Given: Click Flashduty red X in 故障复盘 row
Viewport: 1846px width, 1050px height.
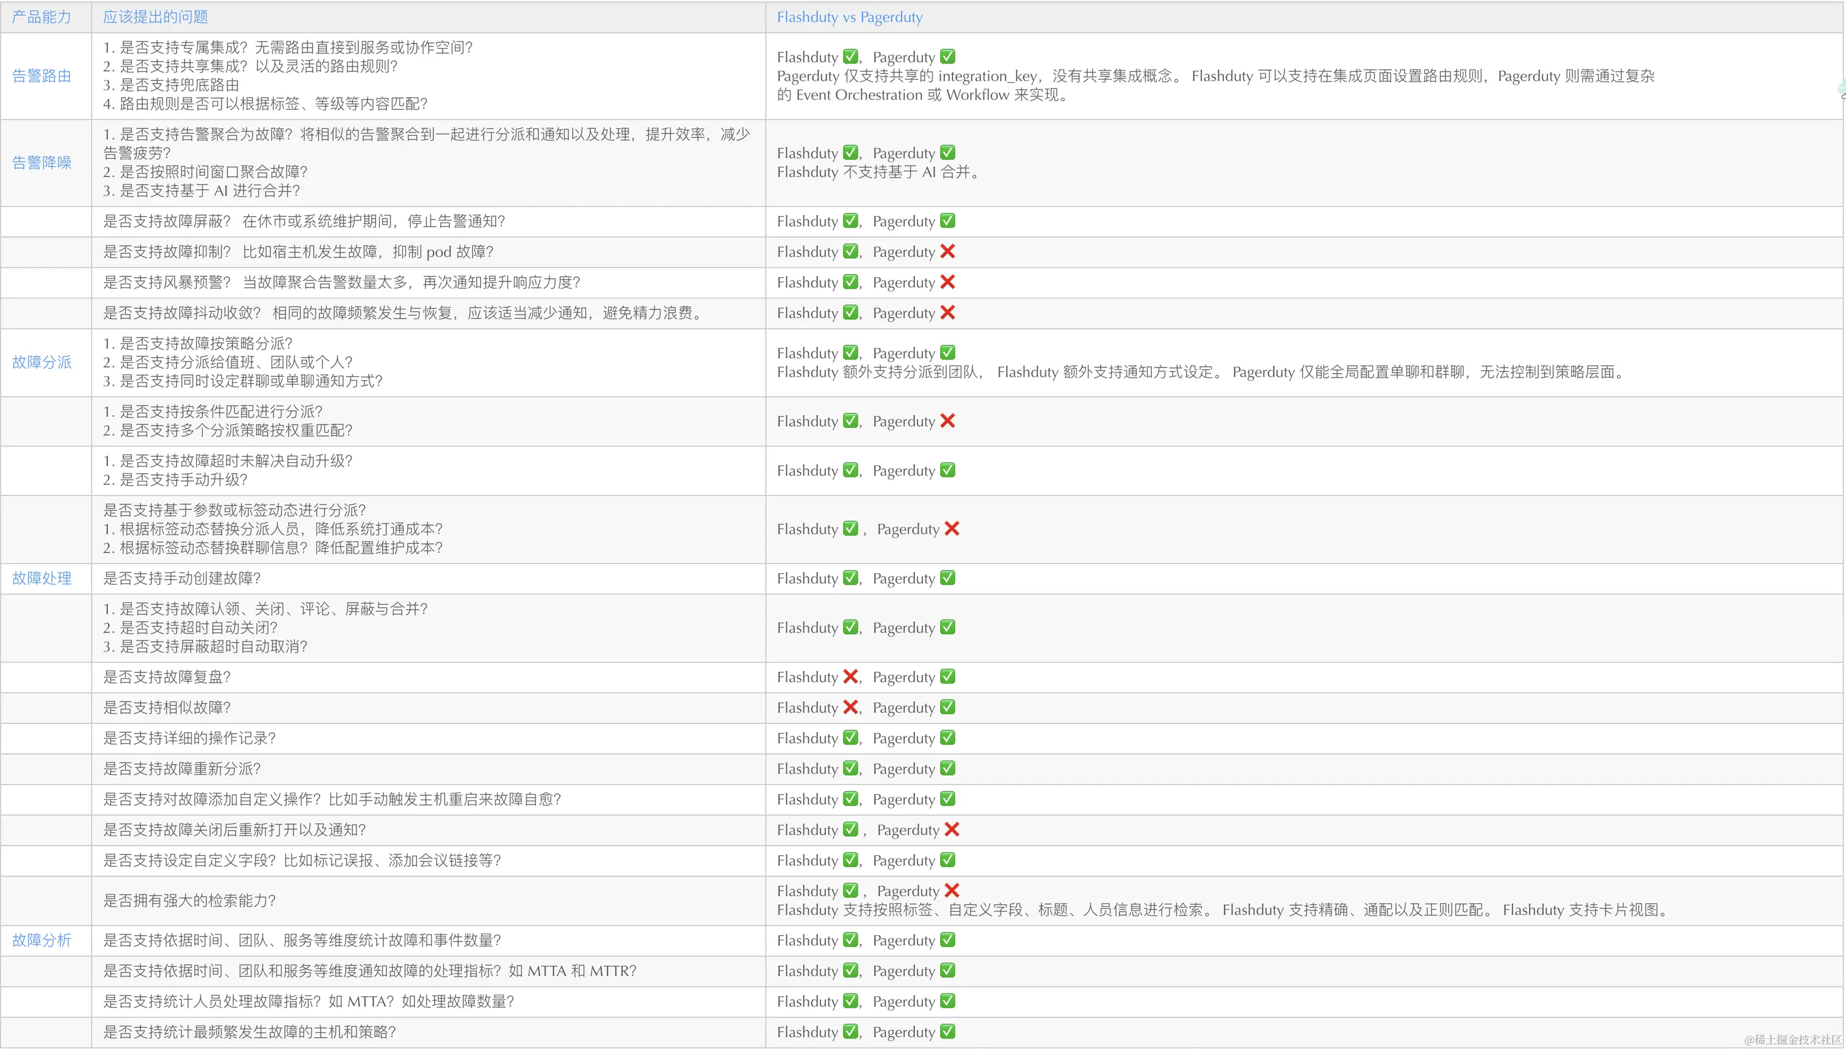Looking at the screenshot, I should tap(851, 676).
